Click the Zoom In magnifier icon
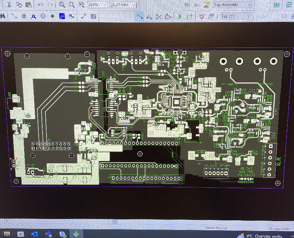 (62, 5)
